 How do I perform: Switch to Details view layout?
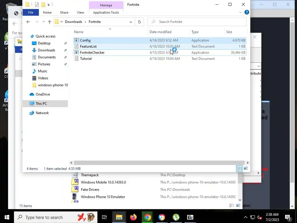tap(239, 168)
